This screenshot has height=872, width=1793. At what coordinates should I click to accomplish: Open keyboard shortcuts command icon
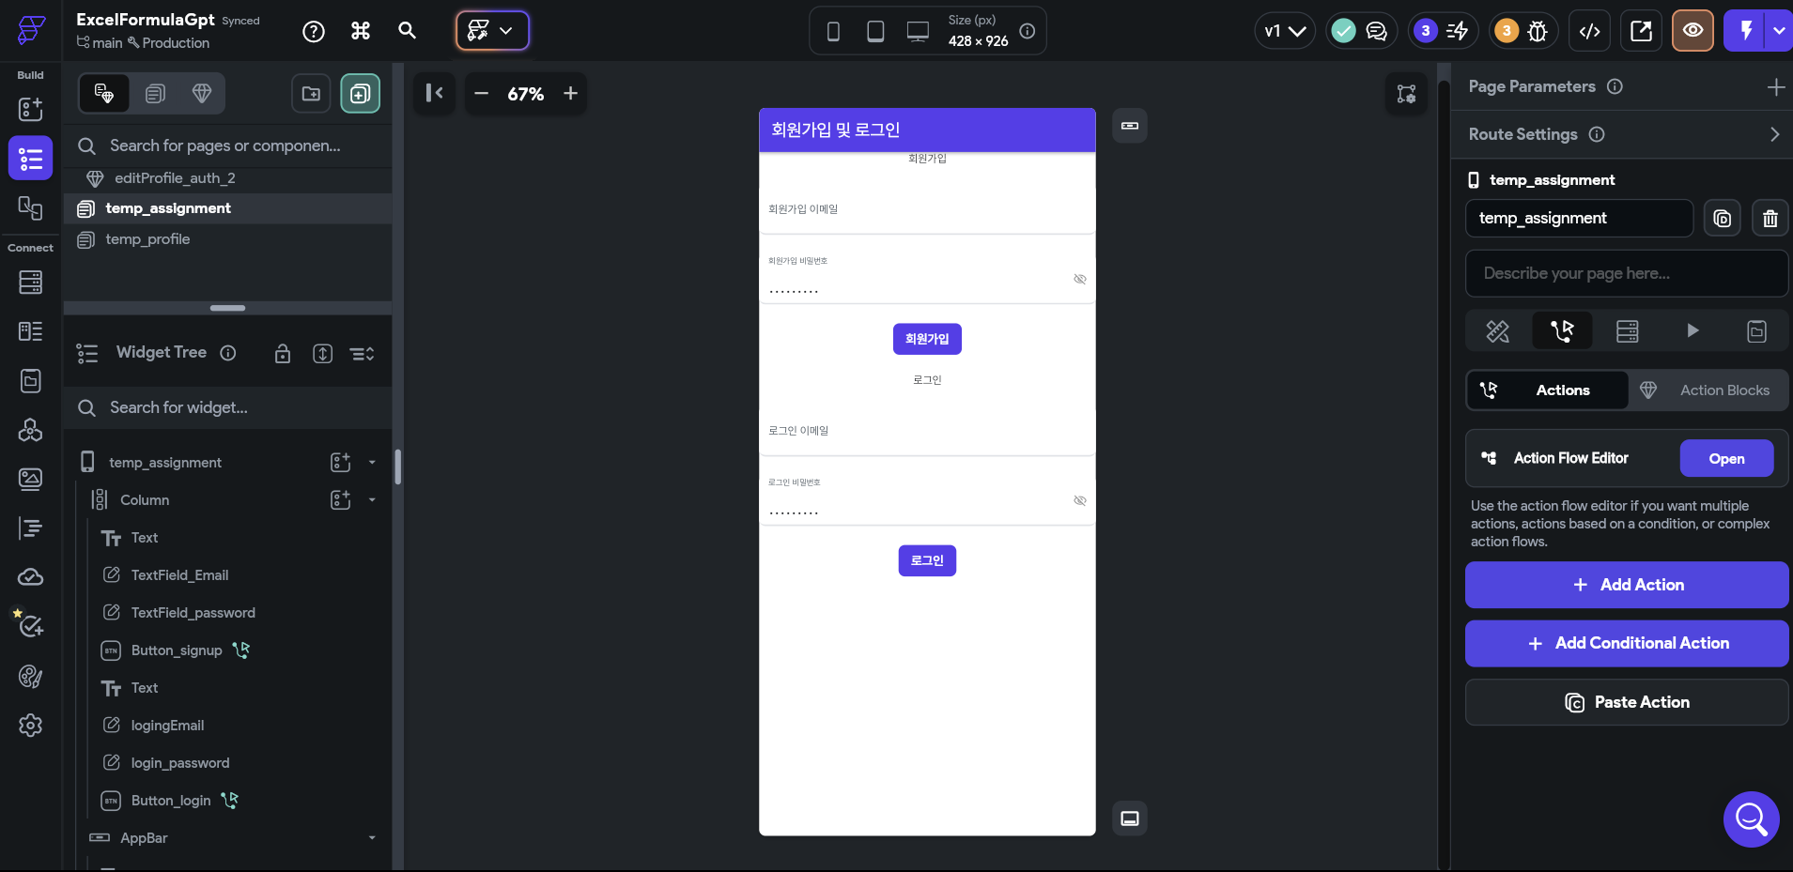[x=361, y=31]
